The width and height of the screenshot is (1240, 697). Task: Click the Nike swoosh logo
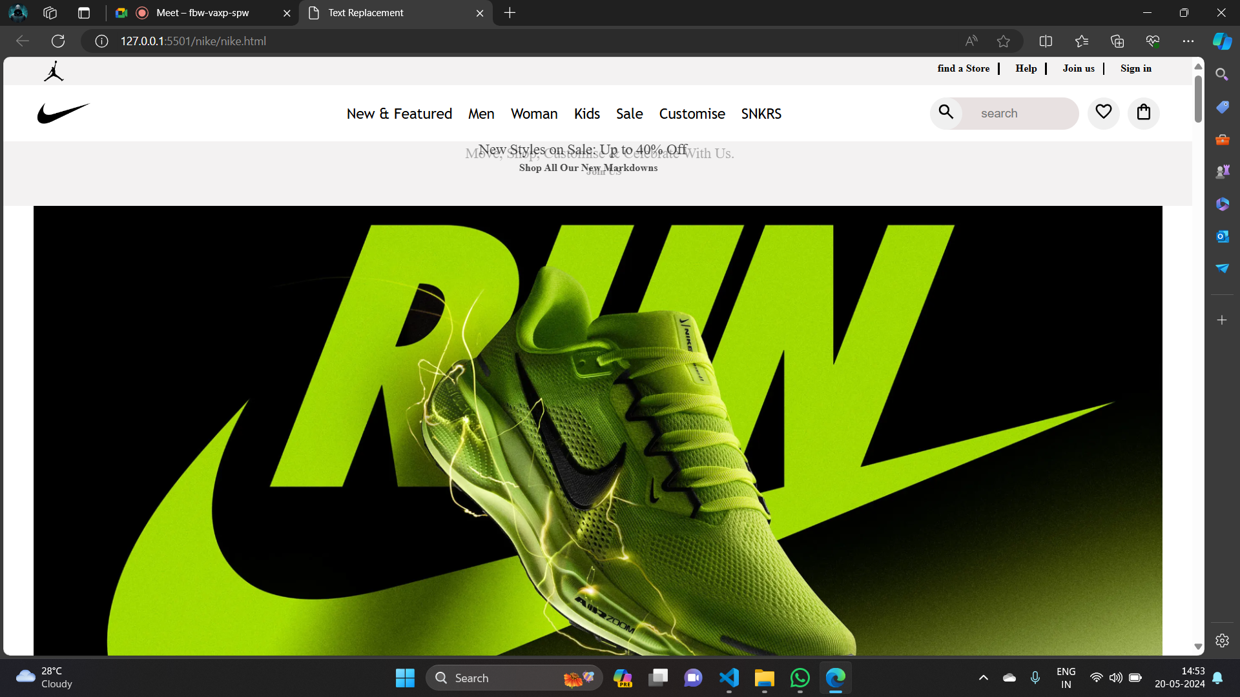(63, 114)
